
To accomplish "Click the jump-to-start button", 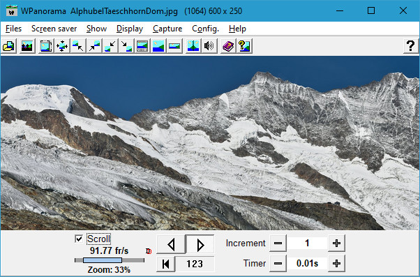I will (x=166, y=264).
